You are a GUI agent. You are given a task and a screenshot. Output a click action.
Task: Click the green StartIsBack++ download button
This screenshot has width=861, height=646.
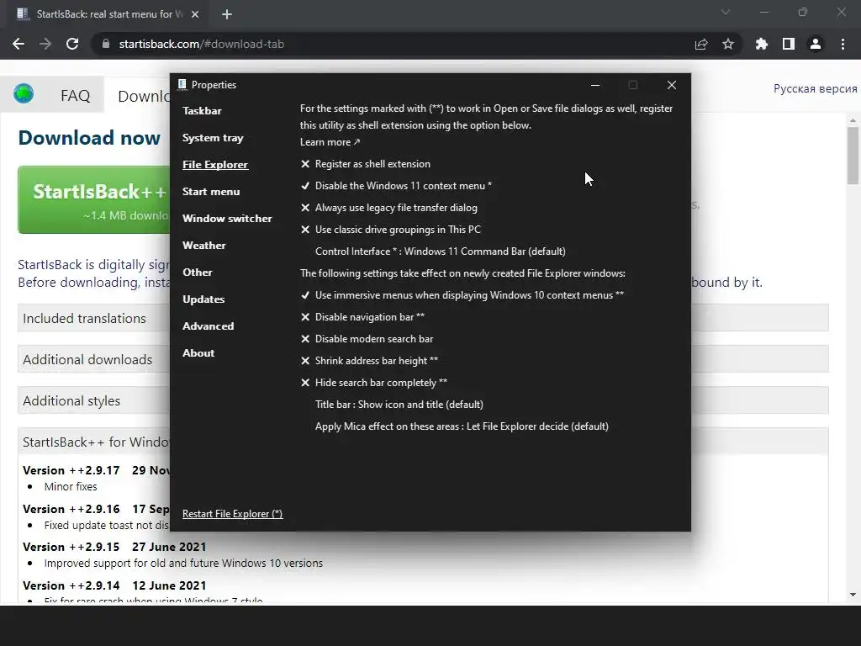click(x=94, y=200)
